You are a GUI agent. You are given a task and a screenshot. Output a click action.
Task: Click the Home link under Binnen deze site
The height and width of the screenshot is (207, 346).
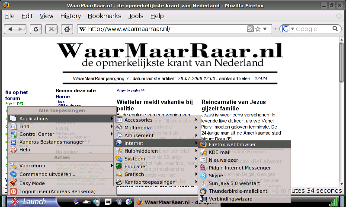(x=63, y=97)
